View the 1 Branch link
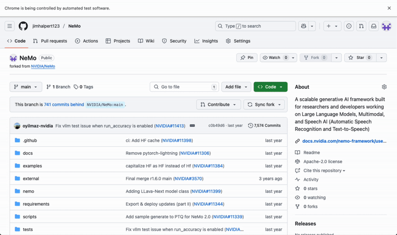The width and height of the screenshot is (397, 235). click(58, 87)
